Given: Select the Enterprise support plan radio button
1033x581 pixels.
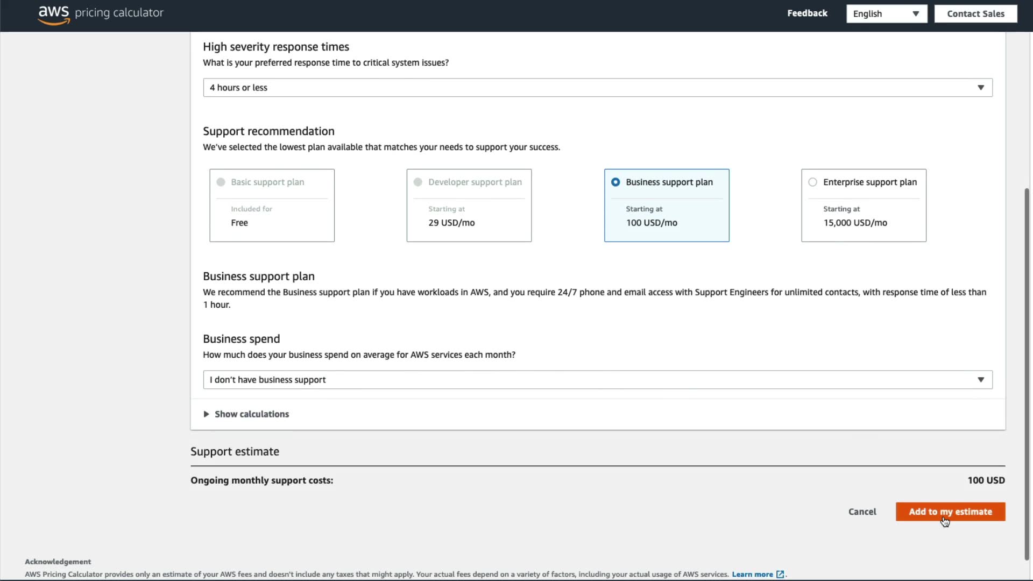Looking at the screenshot, I should (812, 182).
